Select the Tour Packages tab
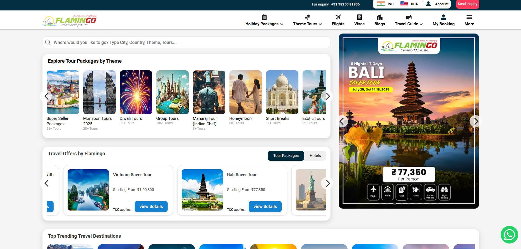Viewport: 521px width, 249px height. point(286,156)
